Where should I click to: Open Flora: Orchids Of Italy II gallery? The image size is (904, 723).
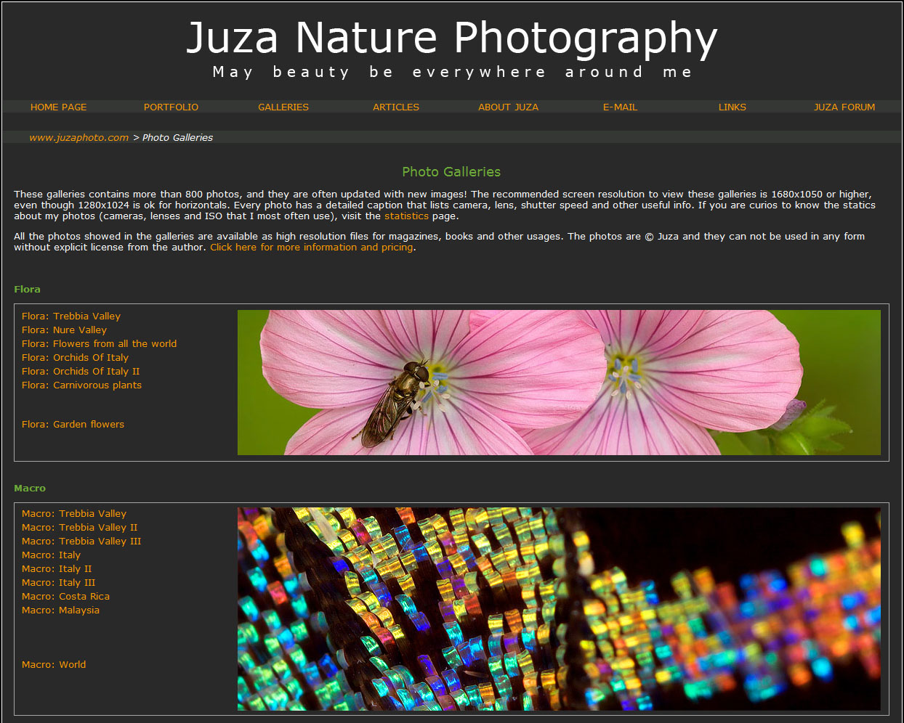pyautogui.click(x=81, y=371)
